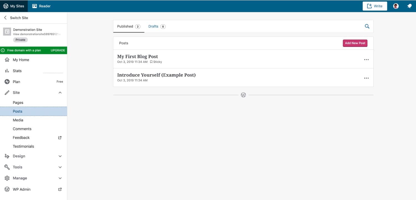The width and height of the screenshot is (416, 200).
Task: Open the search icon above the posts list
Action: (367, 26)
